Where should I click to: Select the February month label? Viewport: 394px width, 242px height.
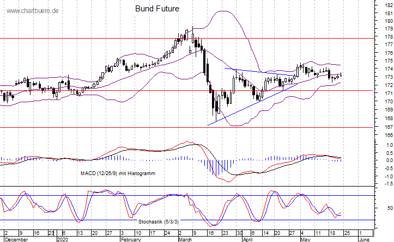coord(131,240)
